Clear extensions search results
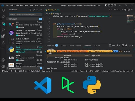Viewport: 135px width, 101px height. pyautogui.click(x=37, y=10)
